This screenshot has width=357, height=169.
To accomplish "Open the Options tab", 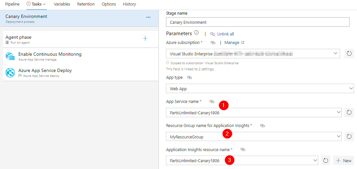I will tap(109, 4).
